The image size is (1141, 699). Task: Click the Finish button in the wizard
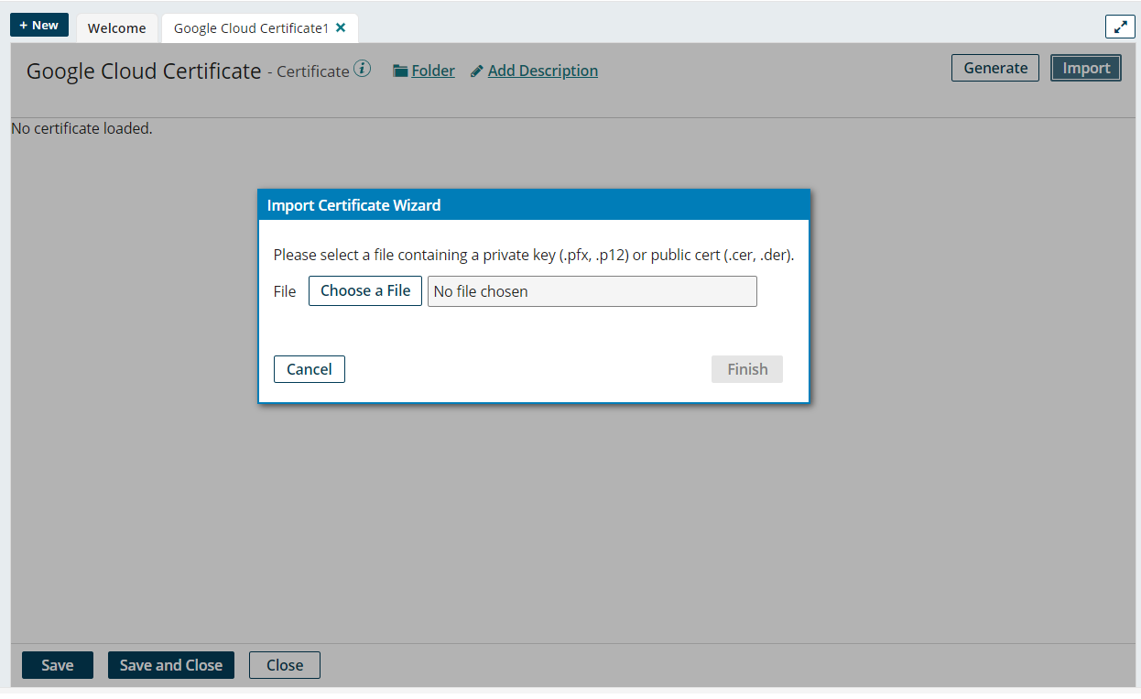point(746,369)
